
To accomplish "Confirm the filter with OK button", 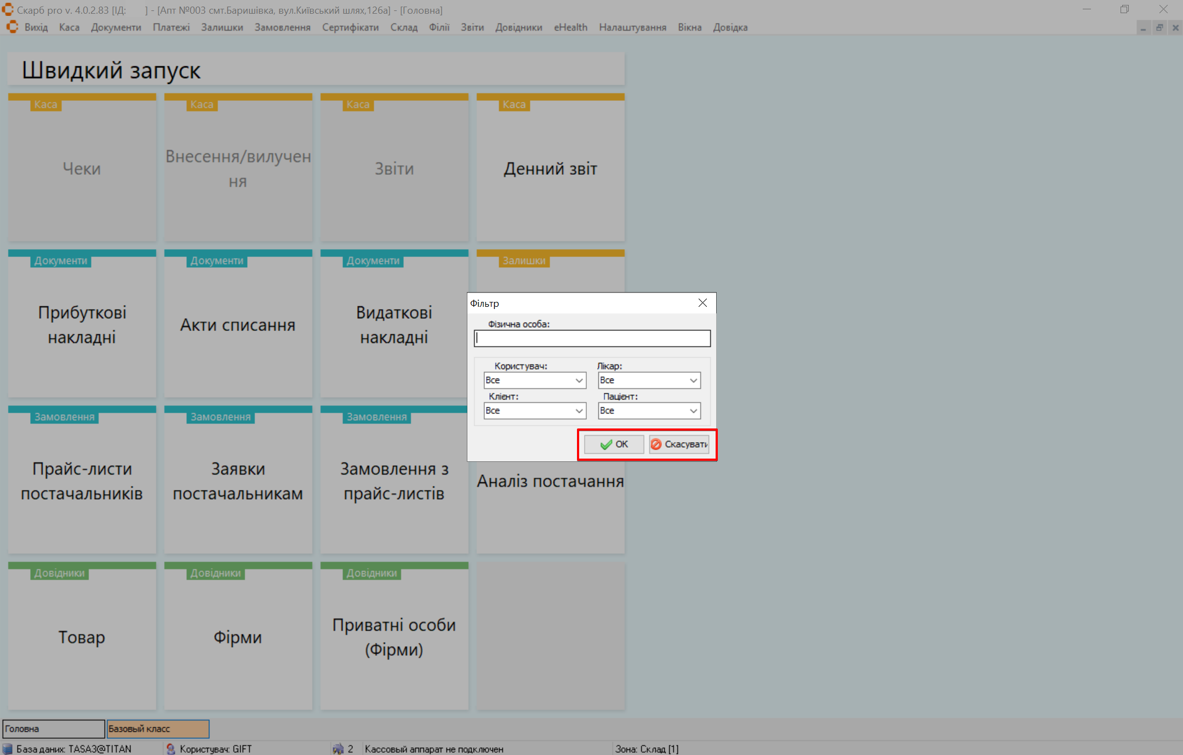I will pyautogui.click(x=614, y=444).
